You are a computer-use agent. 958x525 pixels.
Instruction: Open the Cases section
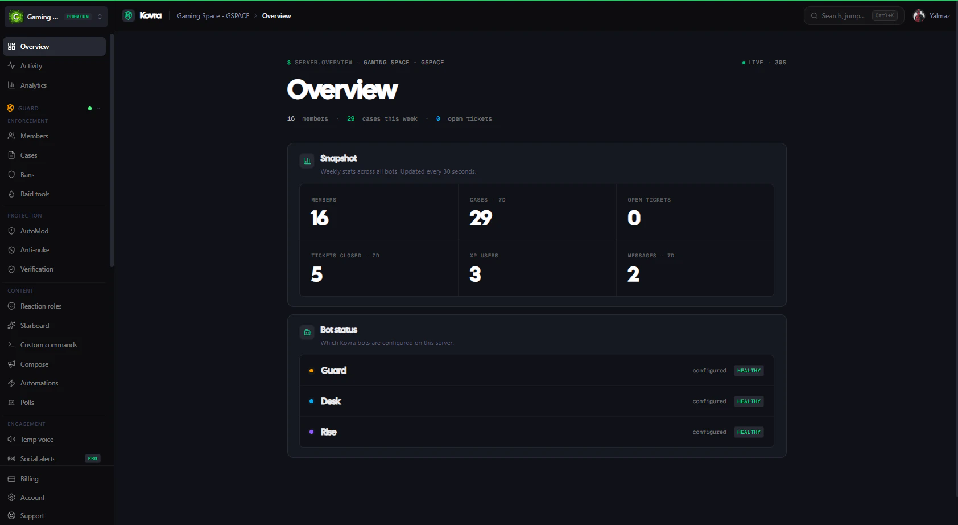[28, 155]
